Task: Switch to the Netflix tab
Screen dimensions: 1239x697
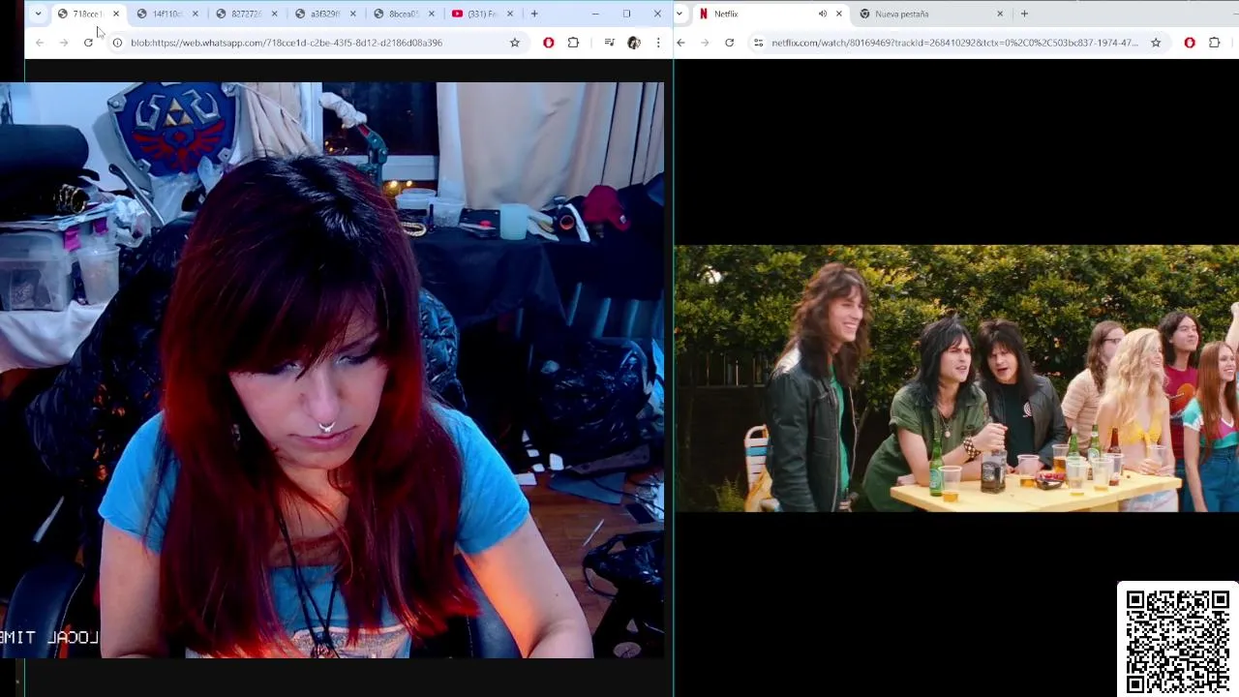Action: pyautogui.click(x=771, y=14)
